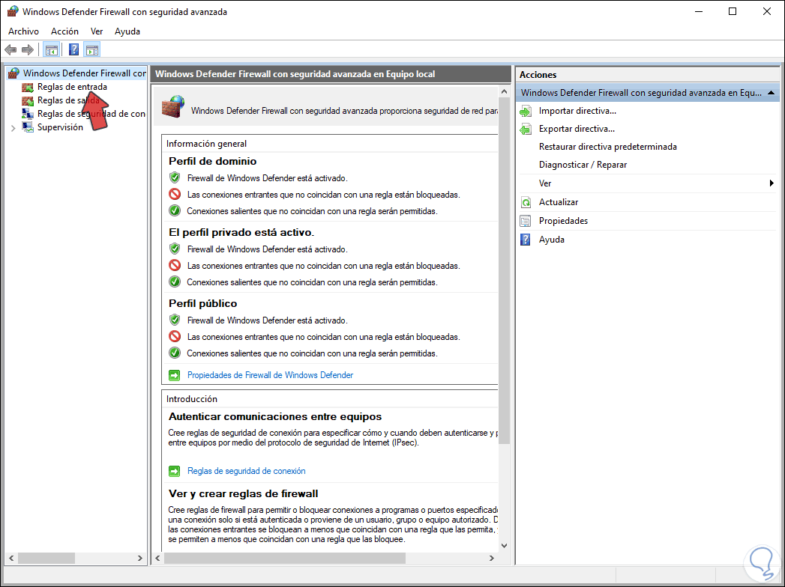Click the 'Perfil público' heading
This screenshot has height=587, width=785.
coord(202,303)
